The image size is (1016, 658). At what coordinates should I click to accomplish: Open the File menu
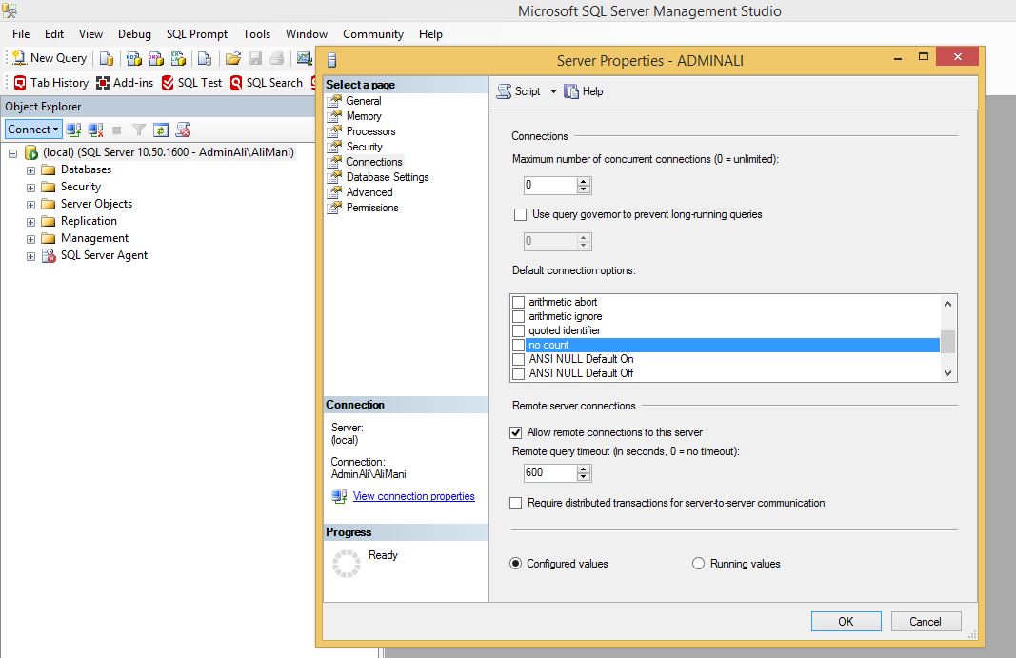tap(21, 33)
